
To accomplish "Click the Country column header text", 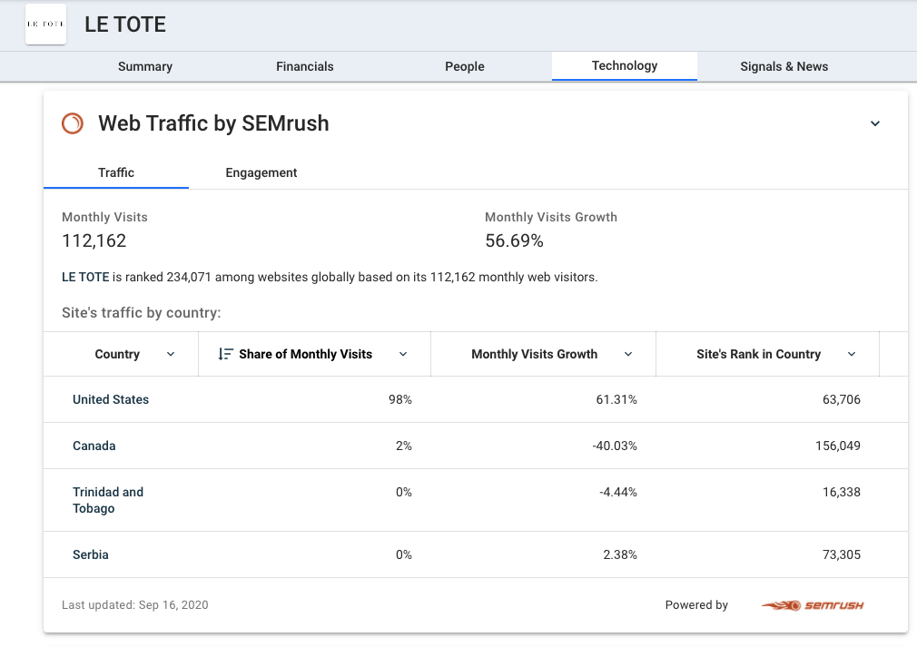I will (117, 354).
